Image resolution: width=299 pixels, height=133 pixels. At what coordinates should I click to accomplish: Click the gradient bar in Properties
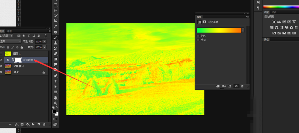(219, 30)
